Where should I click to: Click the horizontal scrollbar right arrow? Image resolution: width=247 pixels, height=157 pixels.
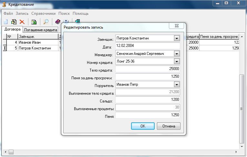(x=236, y=152)
